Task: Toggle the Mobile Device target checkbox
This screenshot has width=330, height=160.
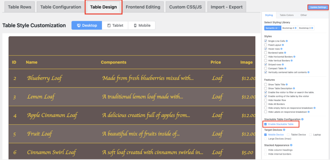Action: click(x=266, y=135)
